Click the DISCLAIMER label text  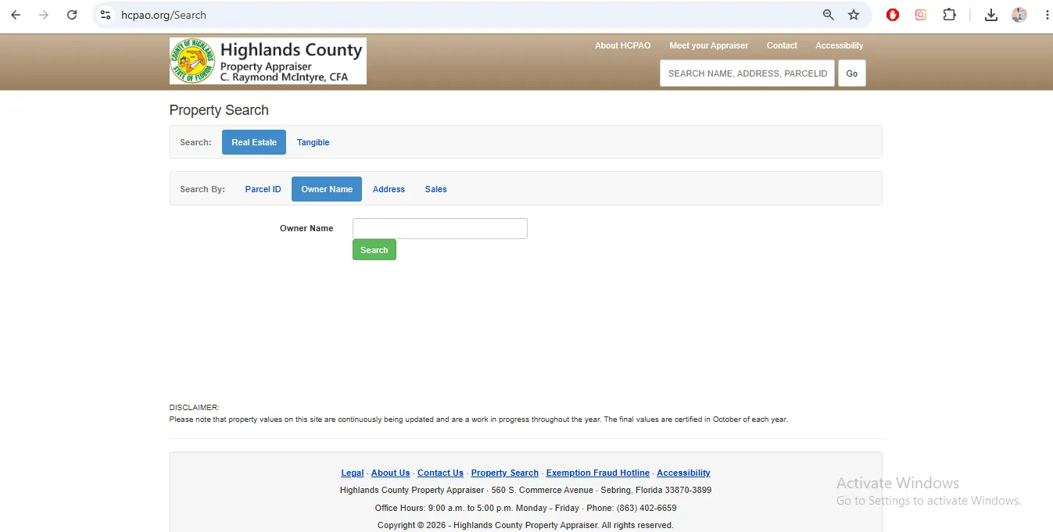[194, 407]
